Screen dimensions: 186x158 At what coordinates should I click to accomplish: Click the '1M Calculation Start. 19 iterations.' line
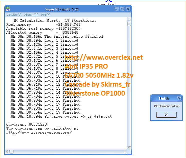coord(54,21)
